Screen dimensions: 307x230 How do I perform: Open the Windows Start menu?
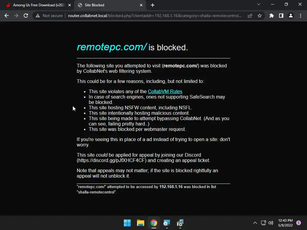(x=127, y=223)
